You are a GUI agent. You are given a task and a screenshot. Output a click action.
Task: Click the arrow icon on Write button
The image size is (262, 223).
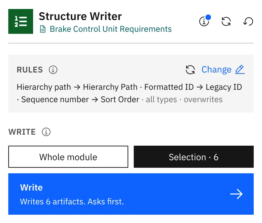click(236, 194)
